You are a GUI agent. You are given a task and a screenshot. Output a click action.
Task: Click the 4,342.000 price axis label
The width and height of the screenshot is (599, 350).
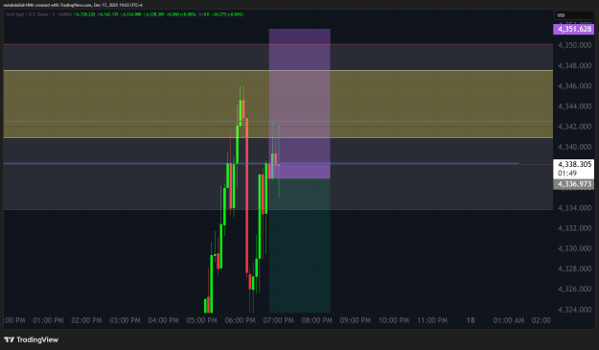[574, 127]
